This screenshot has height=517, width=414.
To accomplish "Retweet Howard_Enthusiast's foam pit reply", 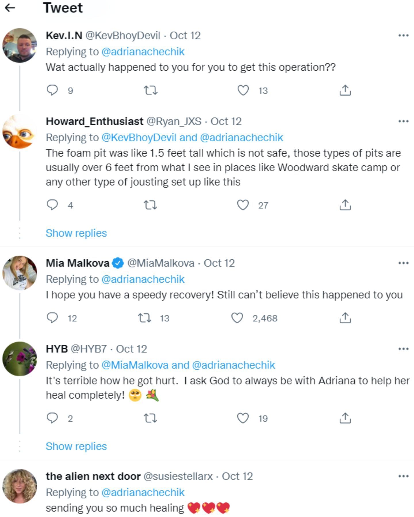I will tap(150, 205).
